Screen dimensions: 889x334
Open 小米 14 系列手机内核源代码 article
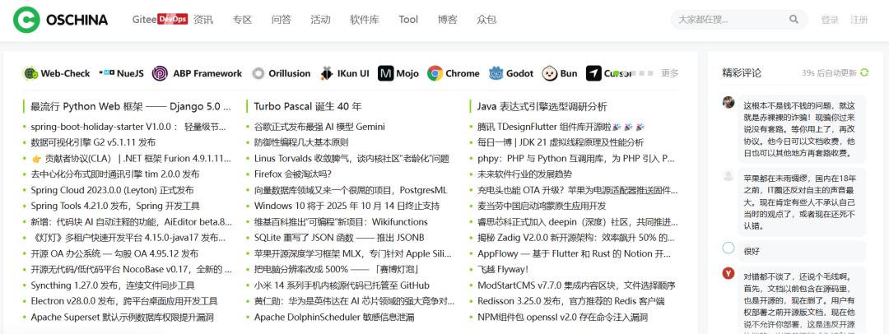pyautogui.click(x=342, y=285)
